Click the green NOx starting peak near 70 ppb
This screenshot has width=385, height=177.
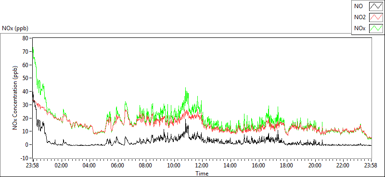[x=33, y=48]
